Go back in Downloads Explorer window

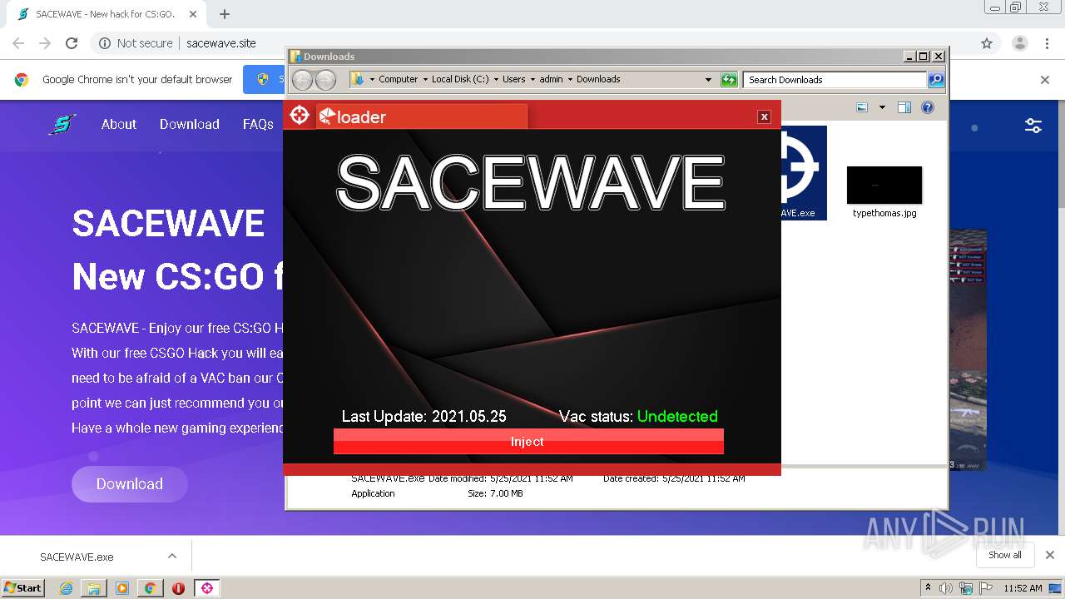pyautogui.click(x=302, y=80)
